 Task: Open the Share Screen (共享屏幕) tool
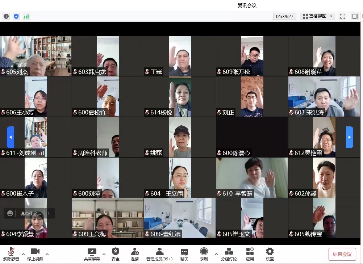coord(92,254)
